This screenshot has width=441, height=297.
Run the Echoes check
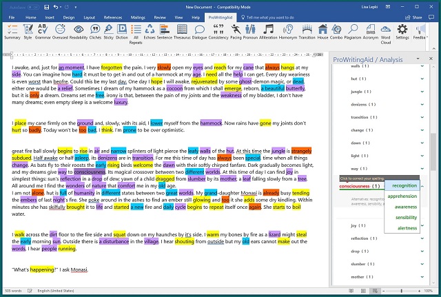coord(150,32)
